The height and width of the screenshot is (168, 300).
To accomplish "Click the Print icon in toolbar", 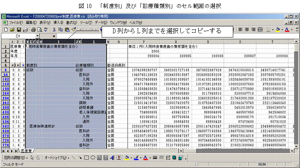I will 33,29.
